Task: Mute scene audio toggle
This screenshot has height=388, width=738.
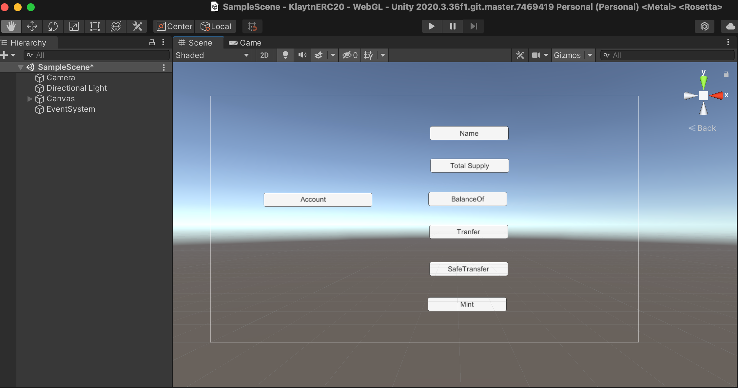Action: coord(302,55)
